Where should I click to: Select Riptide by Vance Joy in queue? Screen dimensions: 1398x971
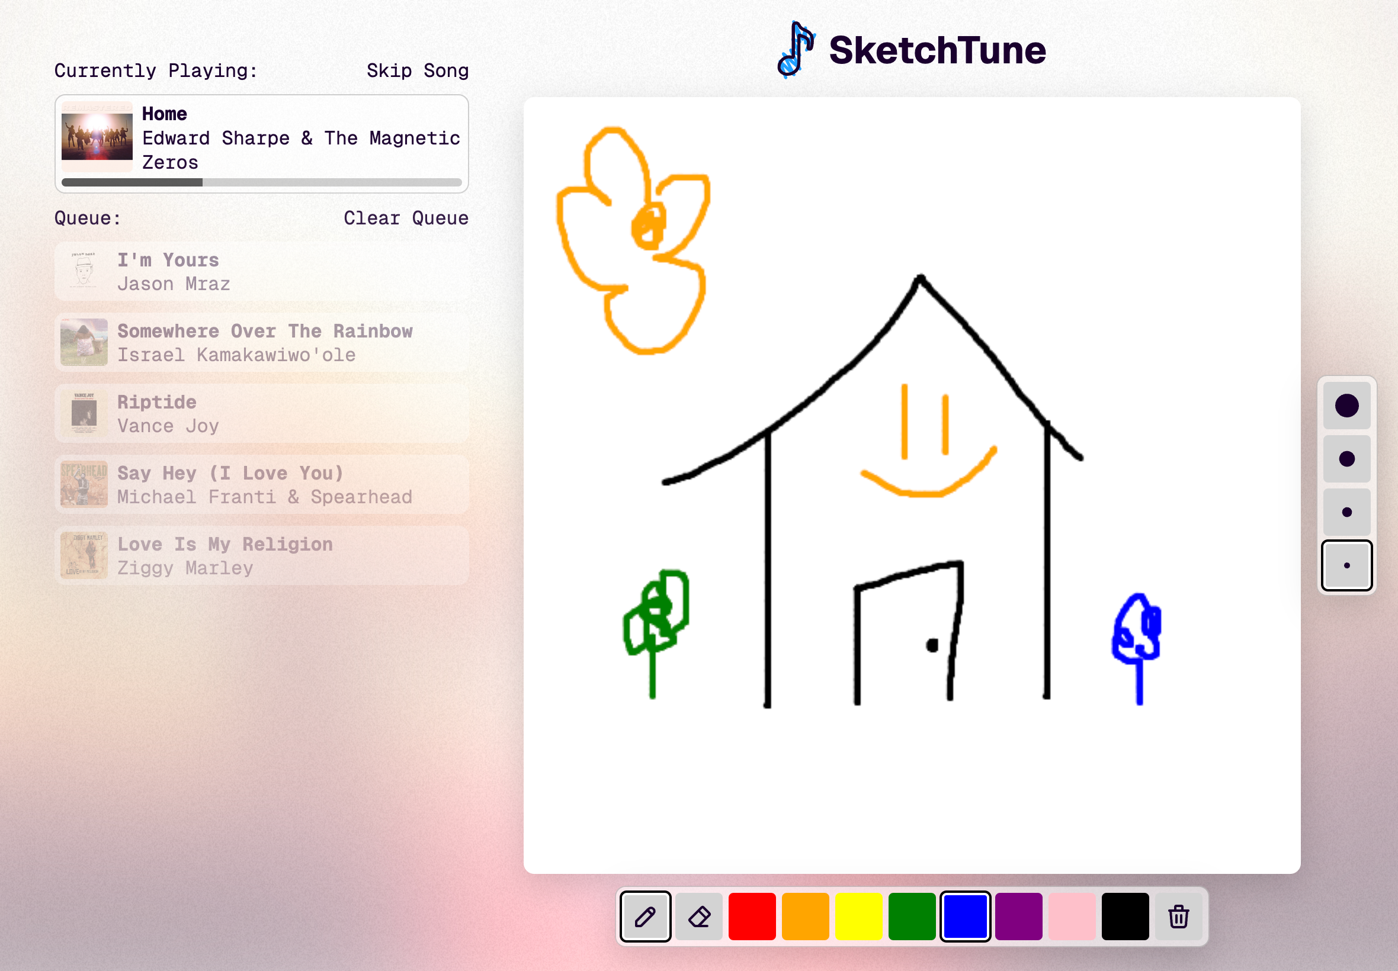pyautogui.click(x=262, y=414)
